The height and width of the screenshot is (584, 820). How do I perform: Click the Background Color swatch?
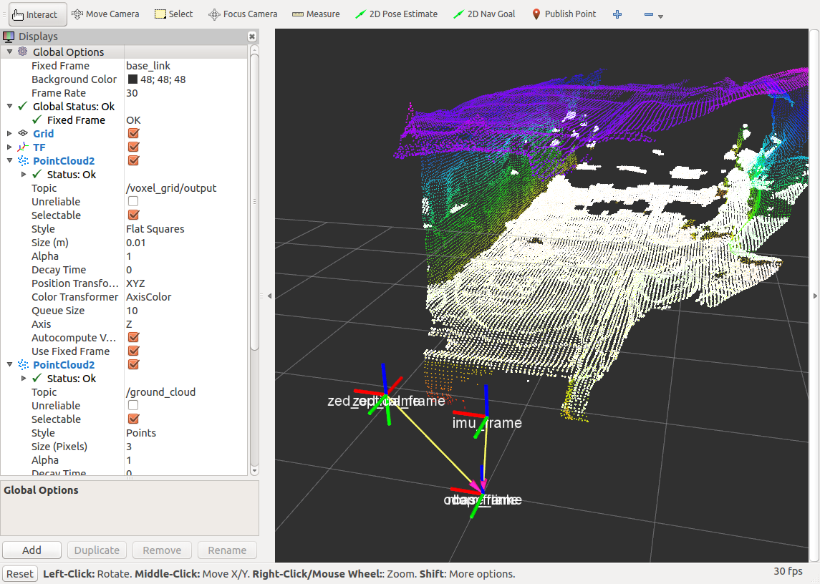(x=132, y=79)
